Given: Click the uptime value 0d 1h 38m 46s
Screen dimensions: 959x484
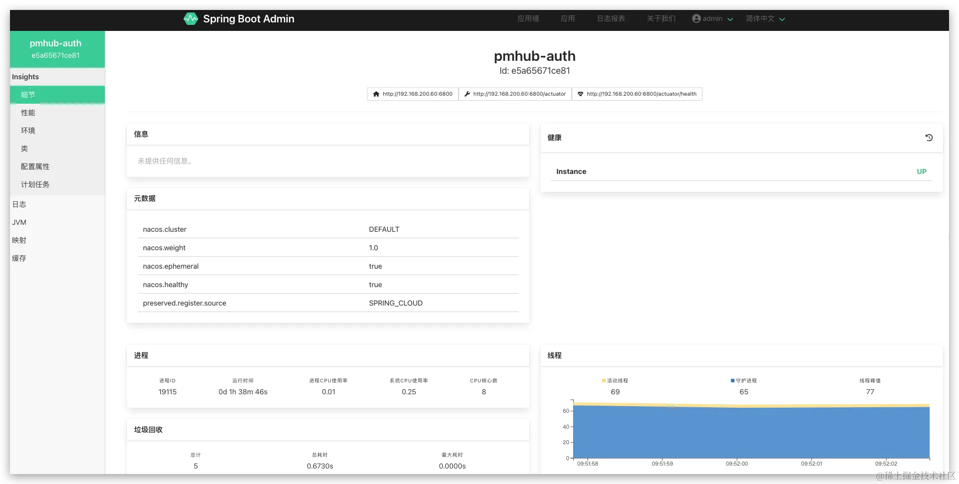Looking at the screenshot, I should (x=243, y=392).
